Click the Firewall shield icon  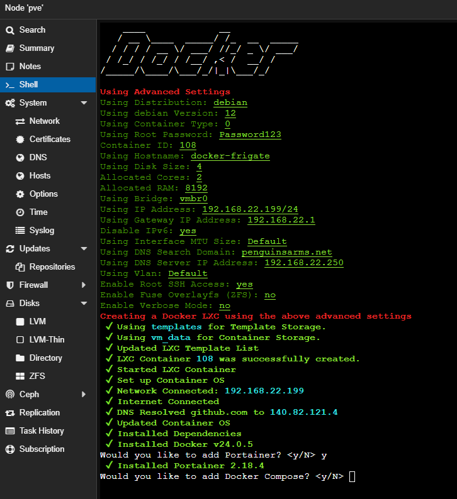point(10,285)
